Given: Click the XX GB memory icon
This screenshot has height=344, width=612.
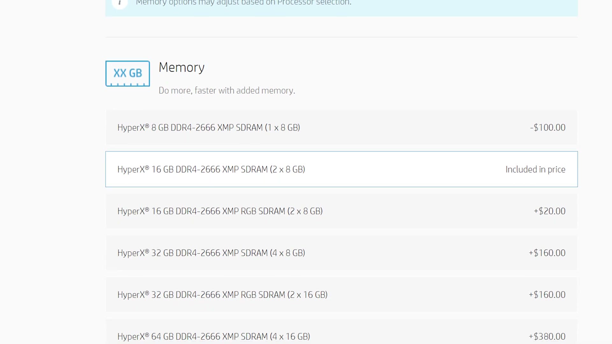Looking at the screenshot, I should (127, 74).
